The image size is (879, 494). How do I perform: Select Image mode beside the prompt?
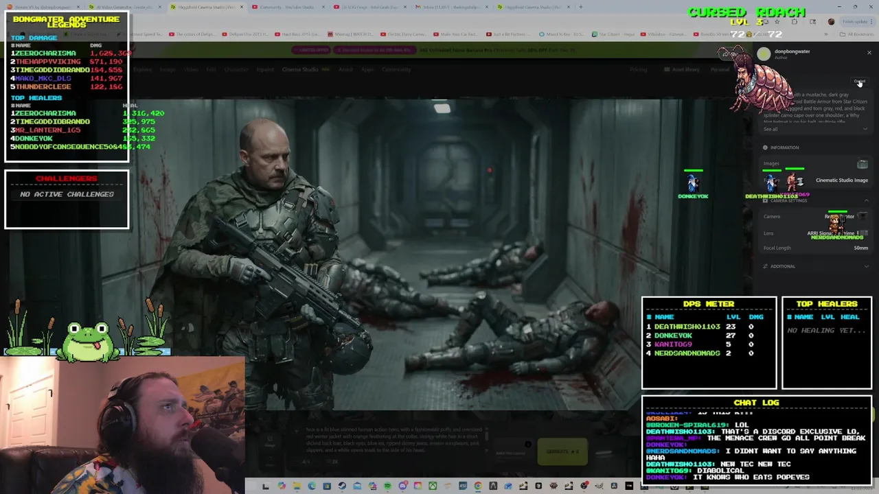270,441
